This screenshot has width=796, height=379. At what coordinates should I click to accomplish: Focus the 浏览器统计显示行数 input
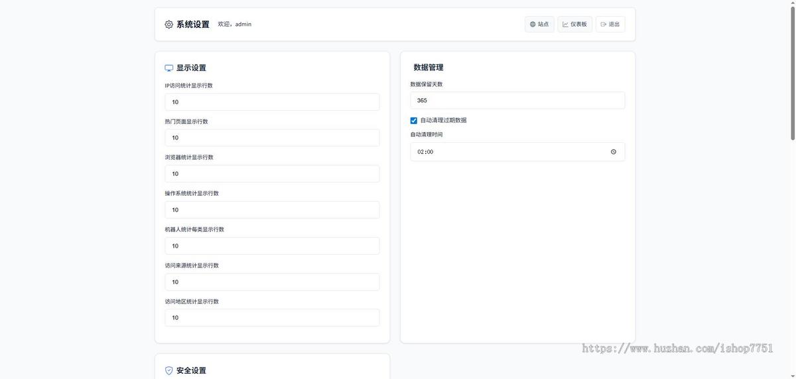coord(272,174)
